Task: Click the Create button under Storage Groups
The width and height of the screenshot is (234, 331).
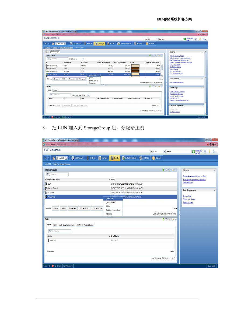Action: click(55, 208)
